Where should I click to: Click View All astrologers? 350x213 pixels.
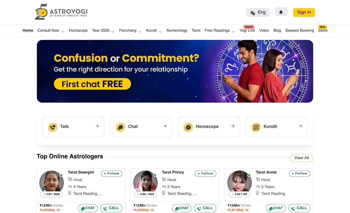tap(301, 158)
